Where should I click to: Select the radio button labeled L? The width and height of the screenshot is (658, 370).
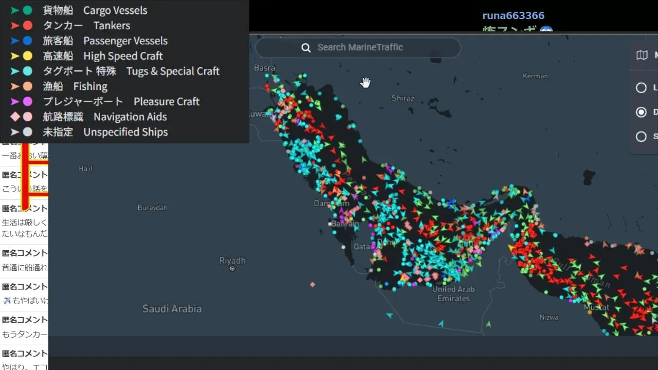coord(641,88)
